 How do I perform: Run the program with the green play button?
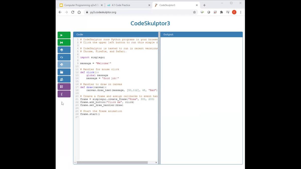tap(64, 35)
